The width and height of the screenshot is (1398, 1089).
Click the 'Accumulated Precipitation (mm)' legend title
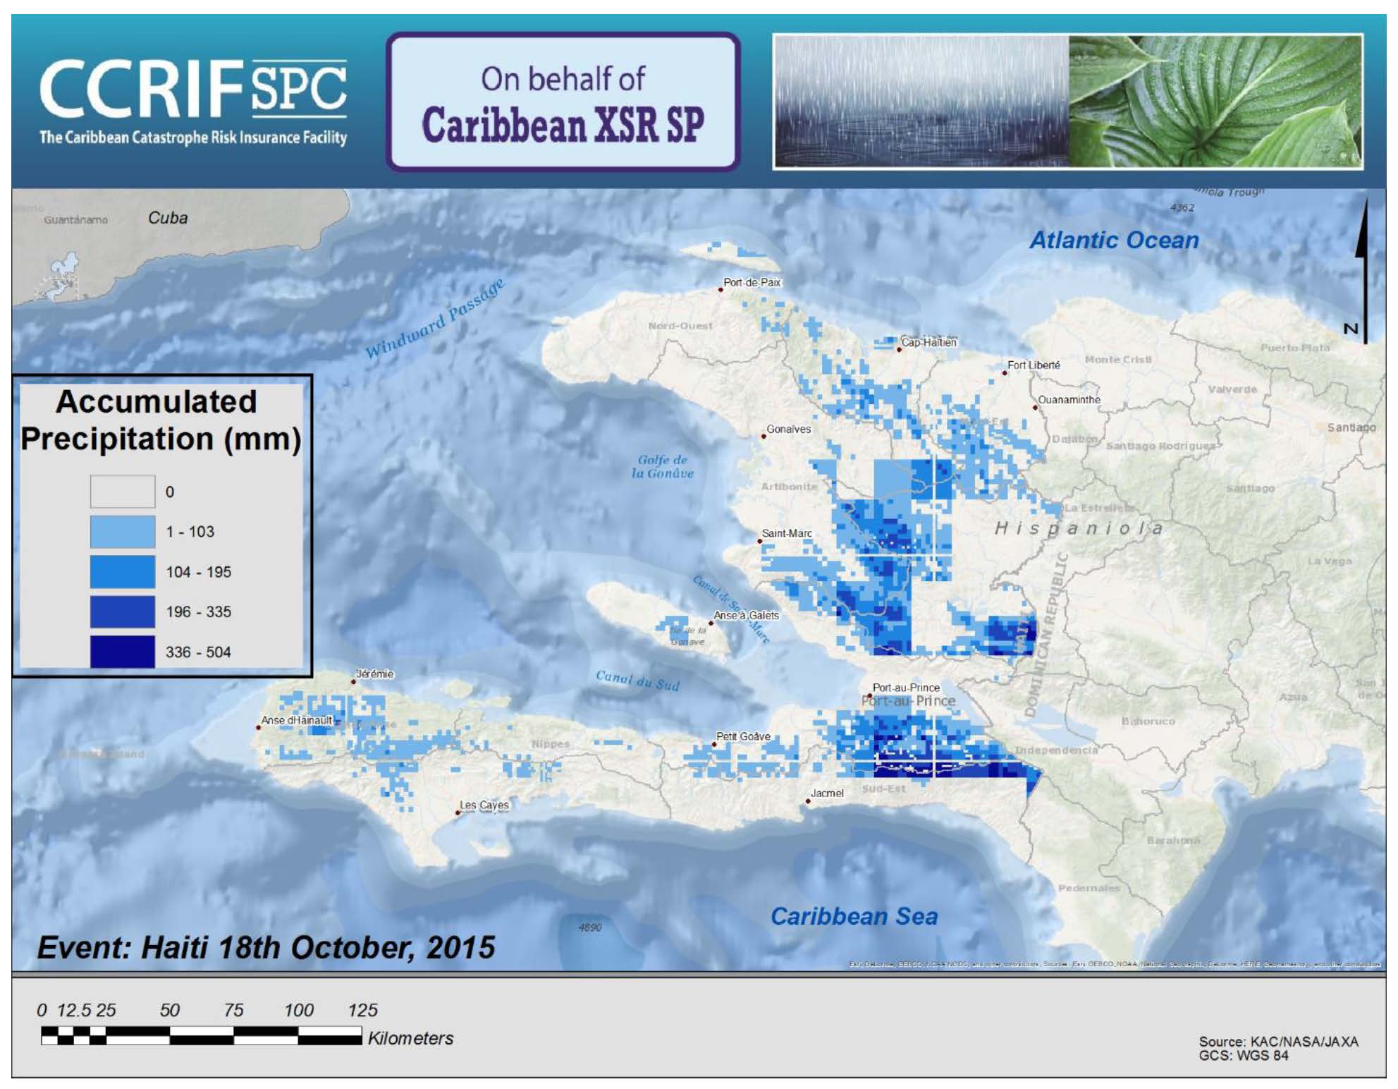pos(161,420)
